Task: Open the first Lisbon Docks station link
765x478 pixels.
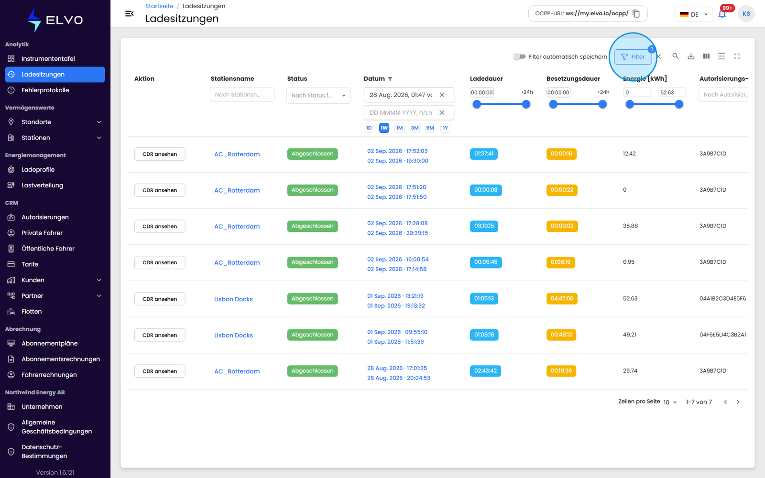Action: click(x=233, y=299)
